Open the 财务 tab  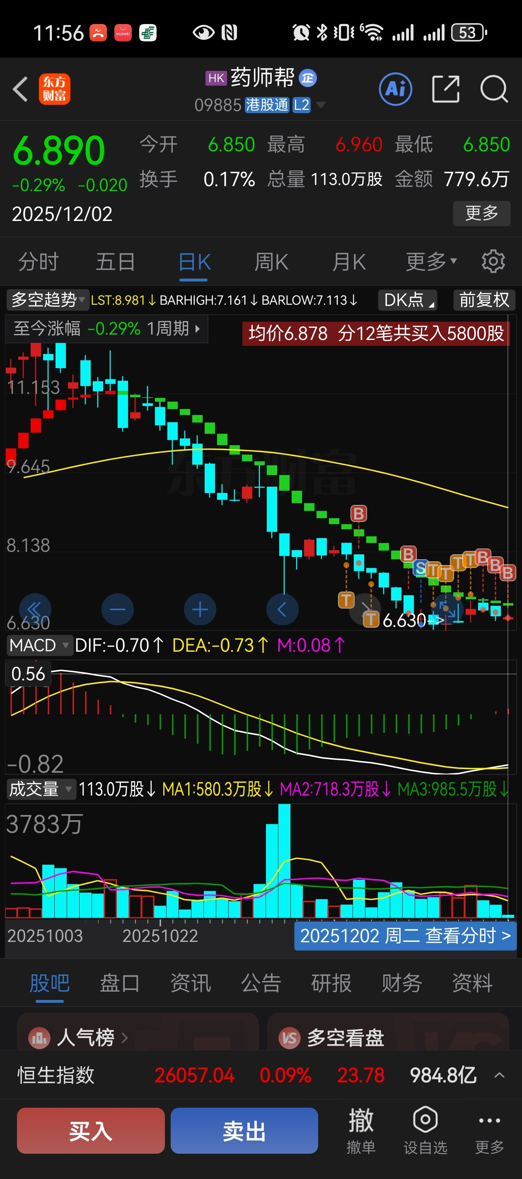coord(402,983)
